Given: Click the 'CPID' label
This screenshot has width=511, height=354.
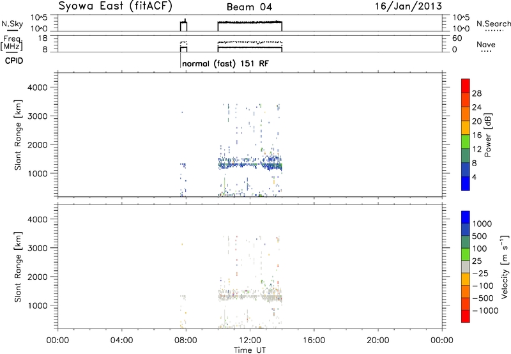Looking at the screenshot, I should pos(14,61).
